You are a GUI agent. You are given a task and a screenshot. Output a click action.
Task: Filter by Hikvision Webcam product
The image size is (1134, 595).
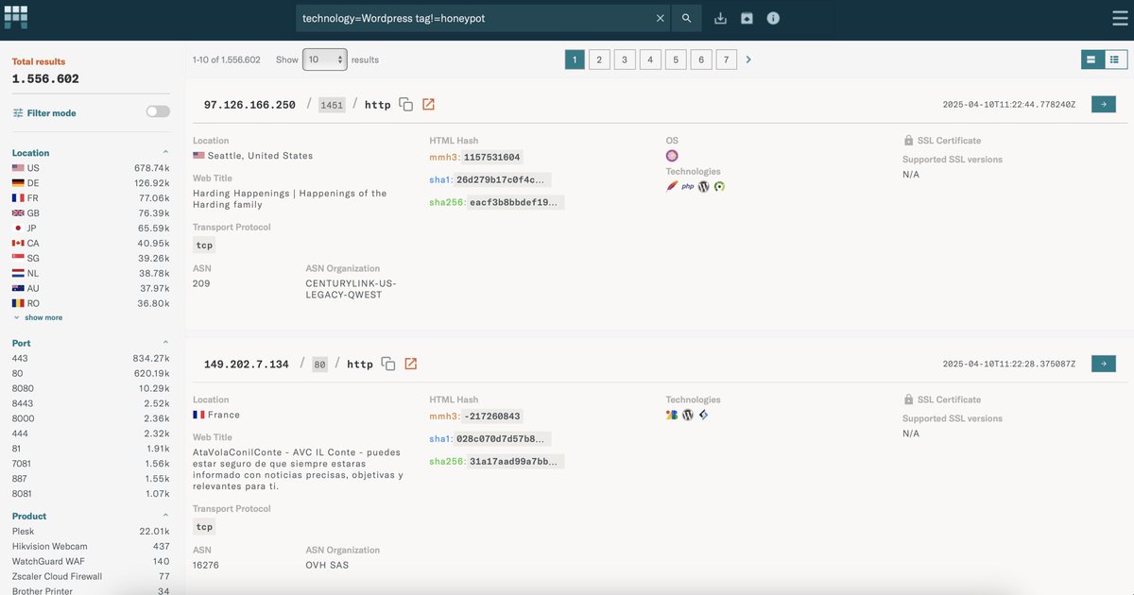pos(91,547)
